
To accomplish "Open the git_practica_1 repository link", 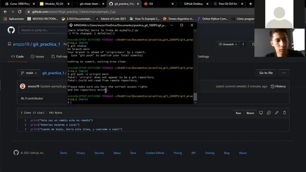I will coord(46,44).
